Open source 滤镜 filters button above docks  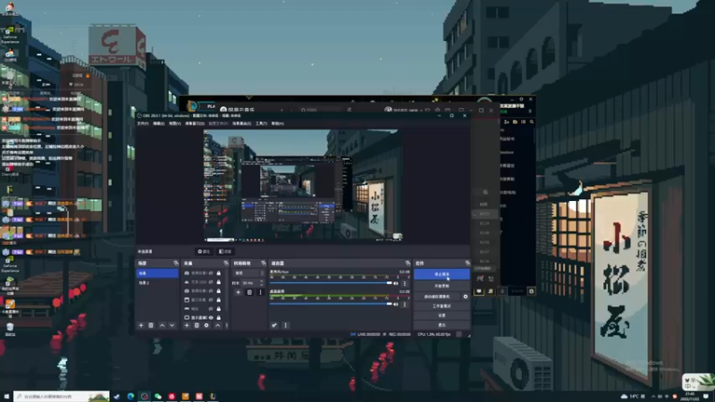225,252
